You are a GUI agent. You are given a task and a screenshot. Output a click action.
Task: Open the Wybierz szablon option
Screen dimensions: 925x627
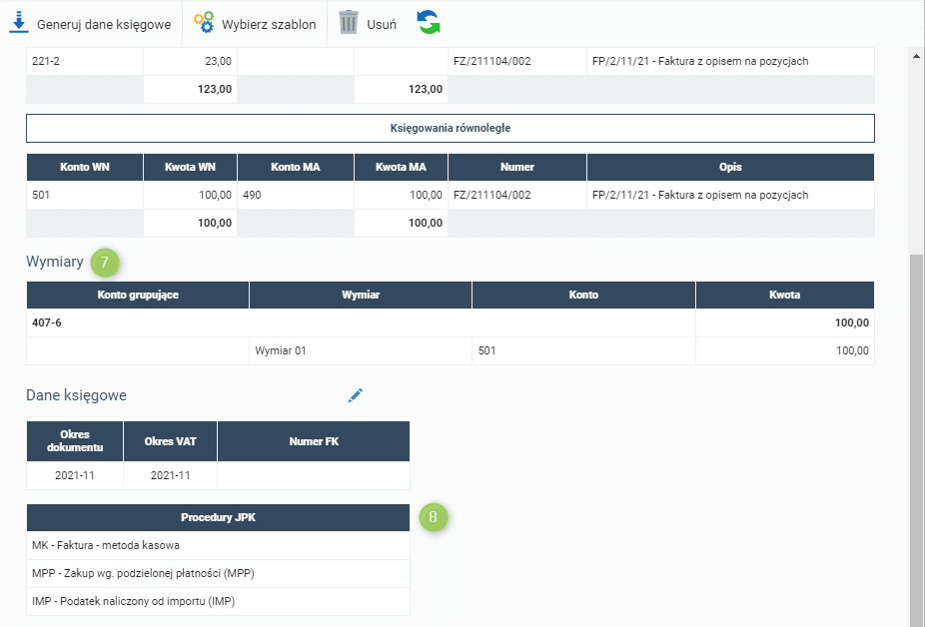click(x=269, y=25)
